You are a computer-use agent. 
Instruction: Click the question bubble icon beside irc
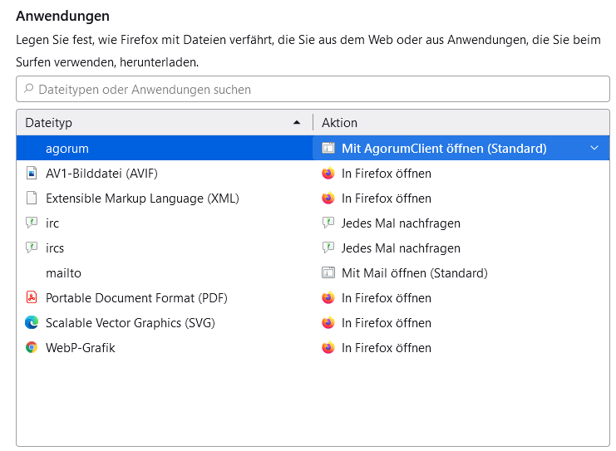point(32,223)
